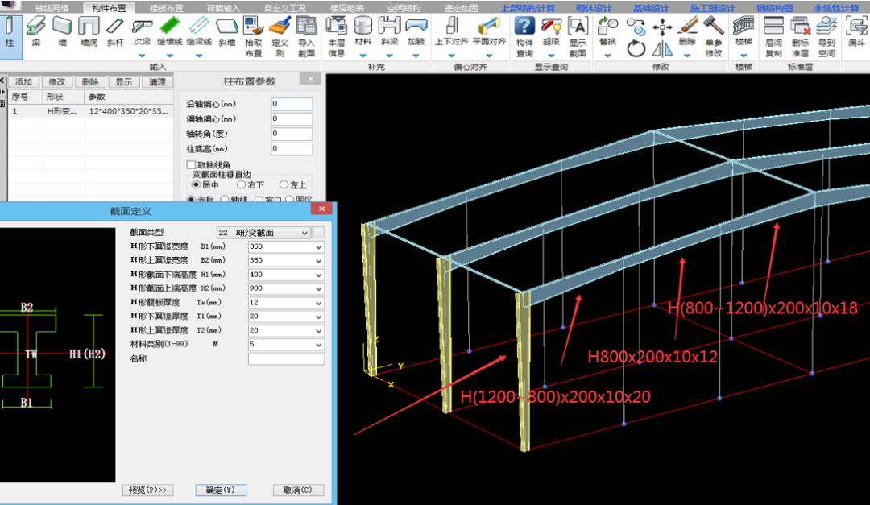Click the 替换 replace icon

click(x=607, y=26)
